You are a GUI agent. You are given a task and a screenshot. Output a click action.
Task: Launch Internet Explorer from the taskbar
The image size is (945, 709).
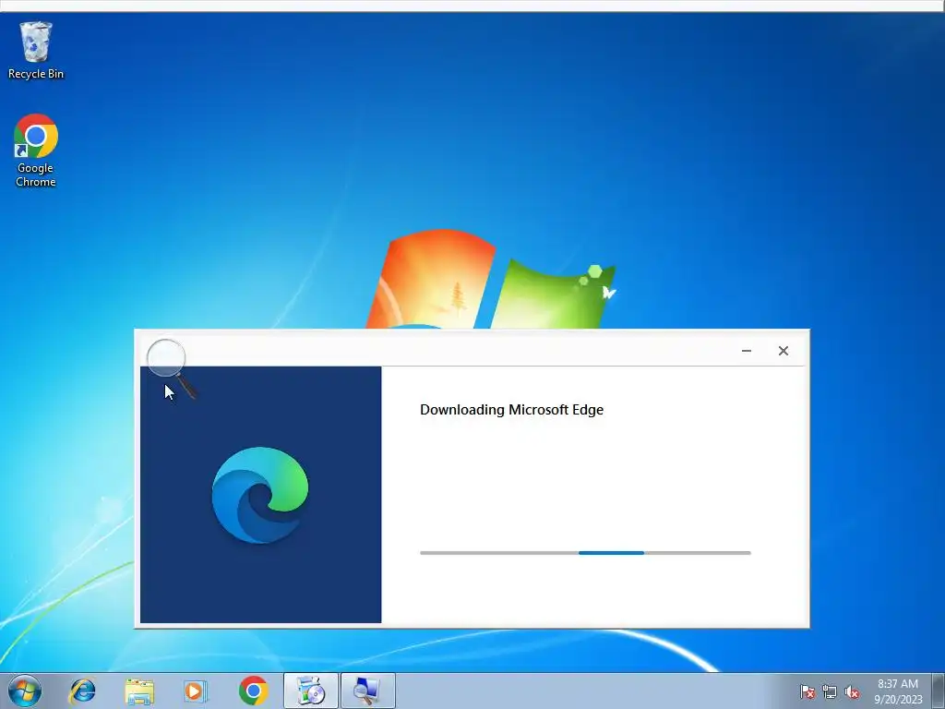point(82,691)
